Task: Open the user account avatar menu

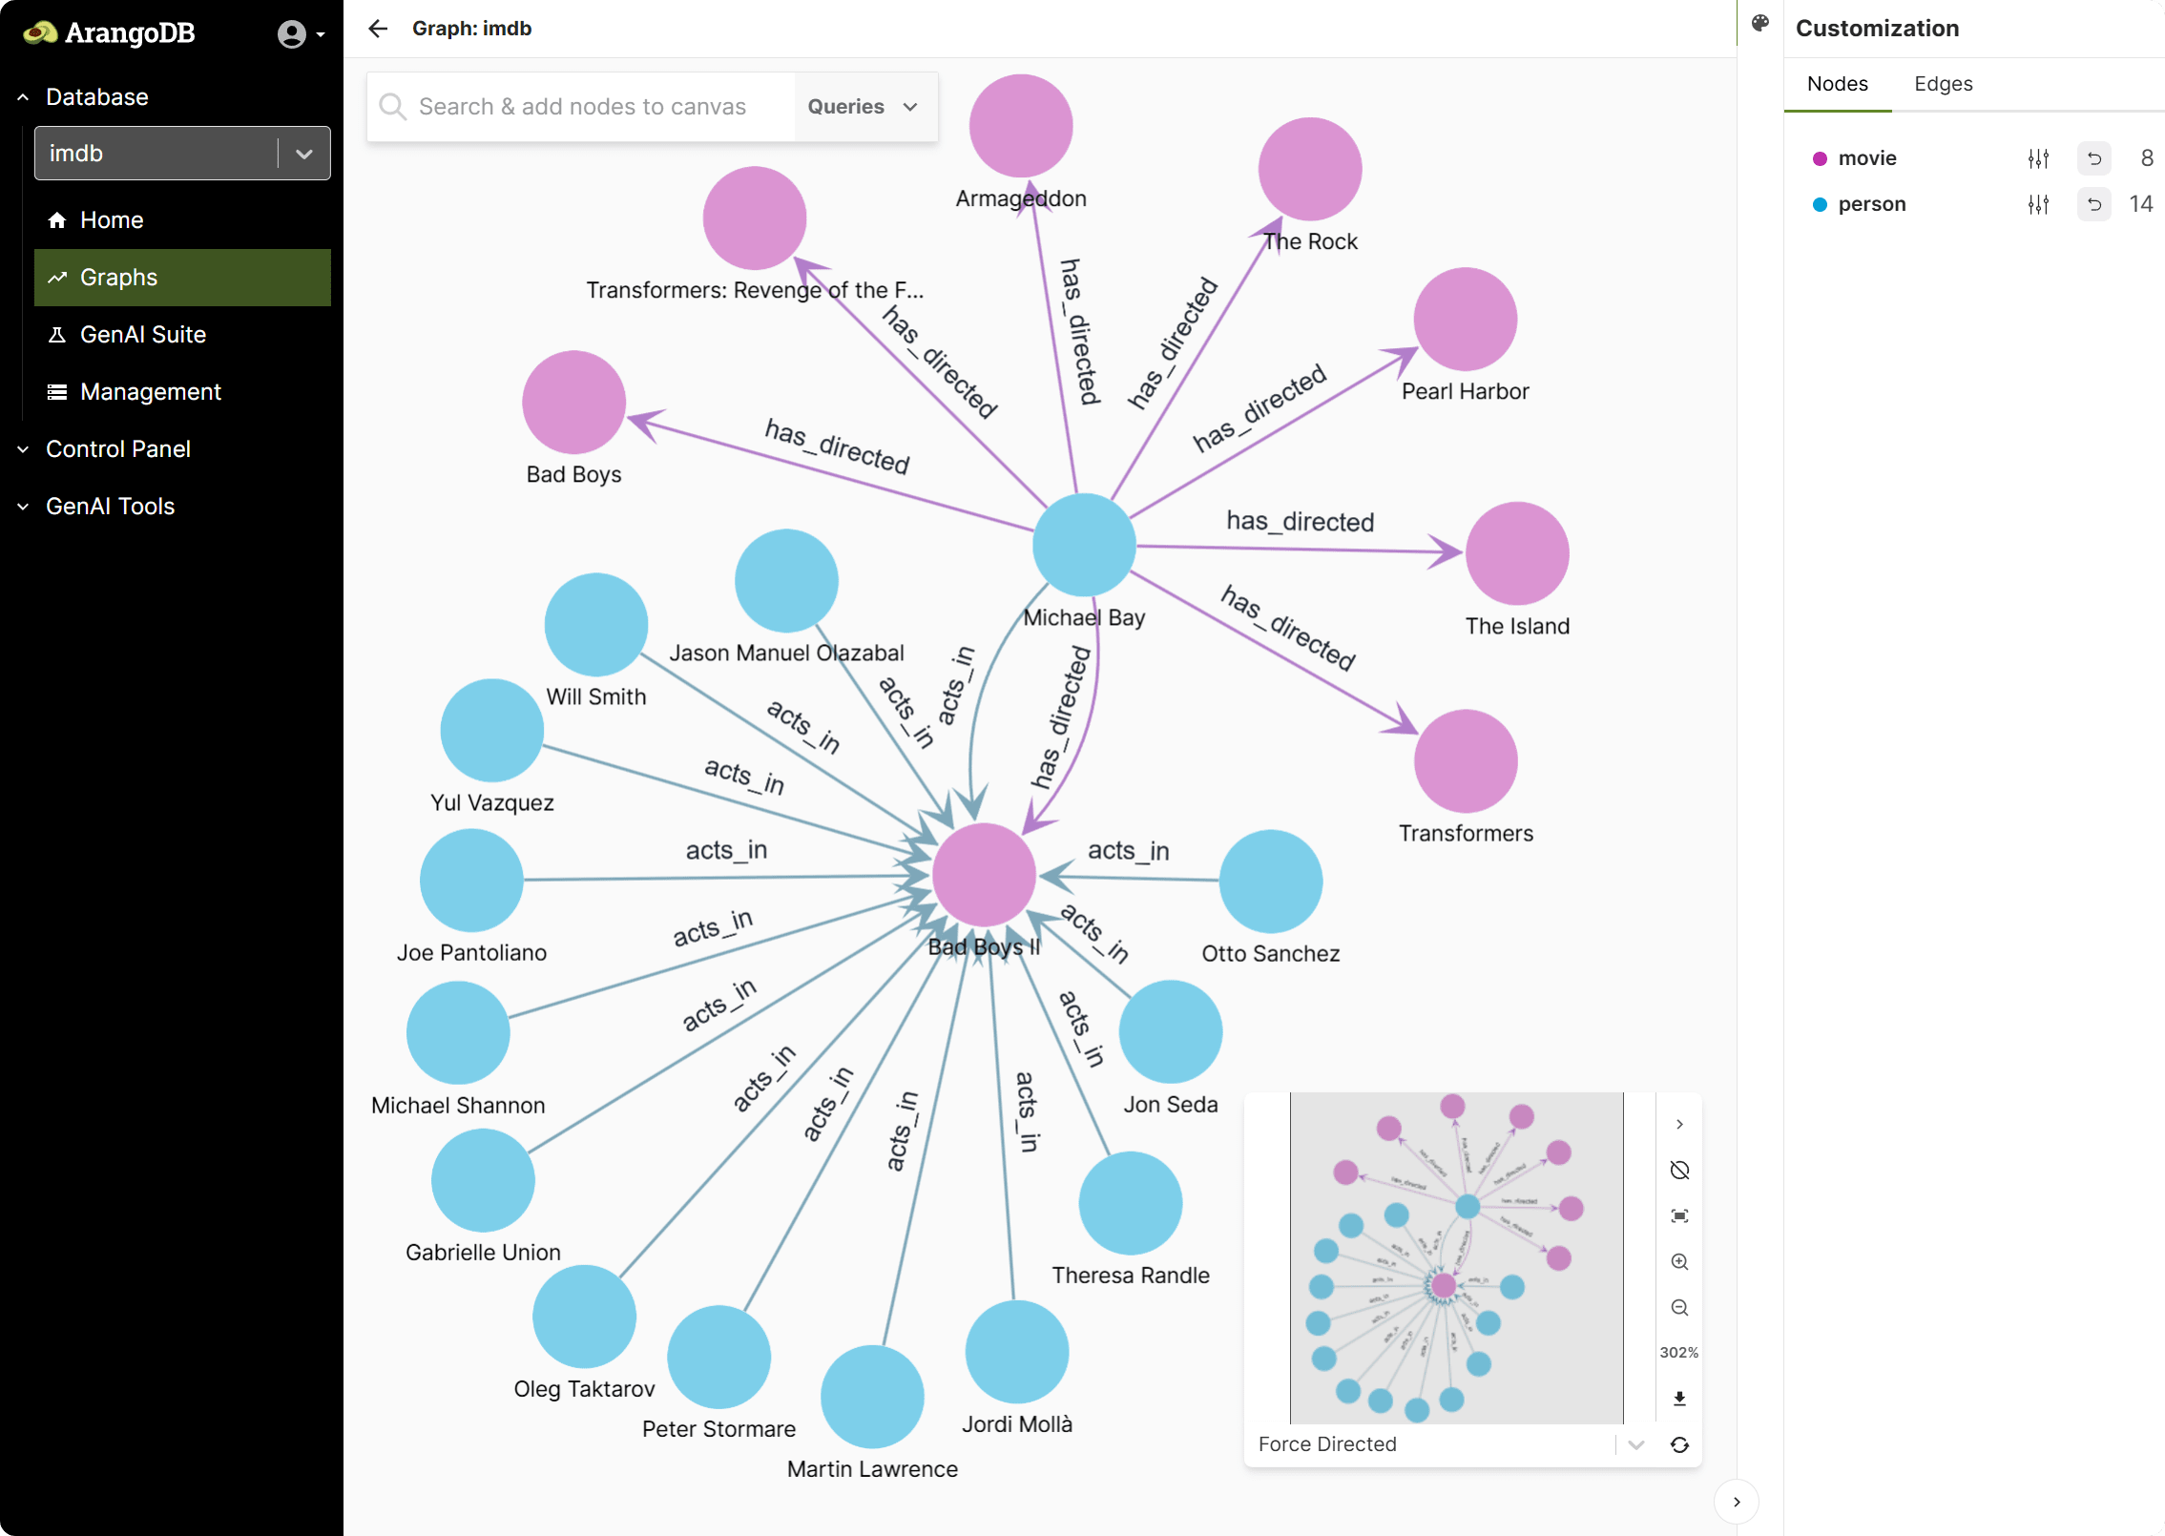Action: [x=300, y=34]
